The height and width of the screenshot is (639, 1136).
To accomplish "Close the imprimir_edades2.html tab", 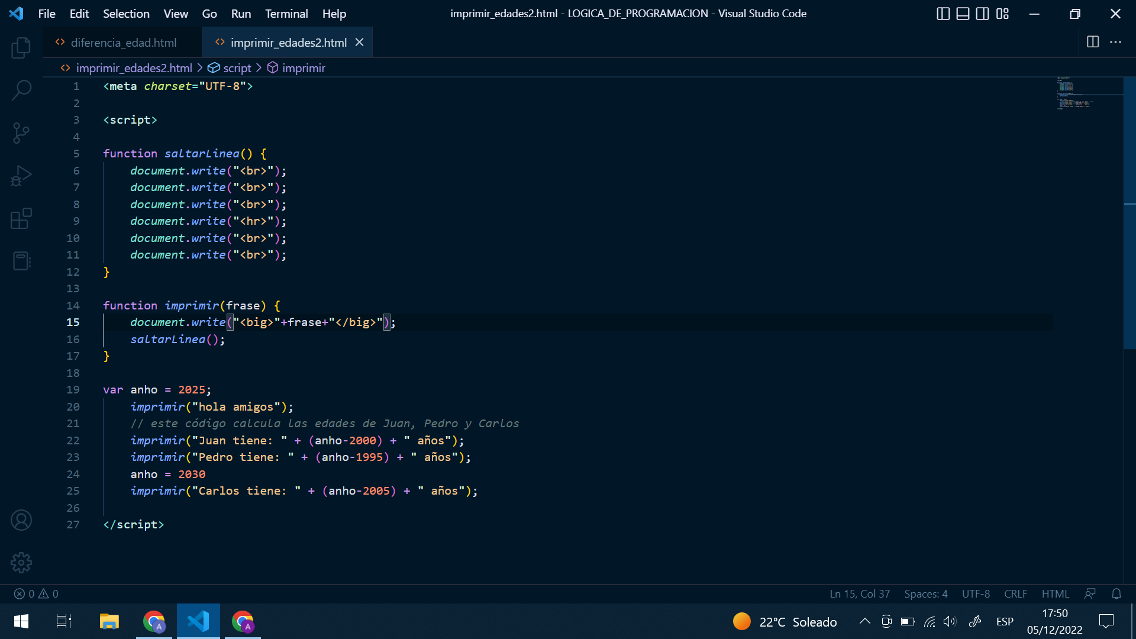I will [359, 42].
